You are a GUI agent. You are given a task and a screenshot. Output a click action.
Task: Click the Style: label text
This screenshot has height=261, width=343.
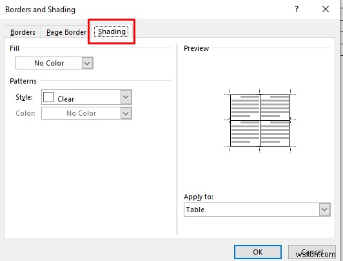pyautogui.click(x=24, y=97)
